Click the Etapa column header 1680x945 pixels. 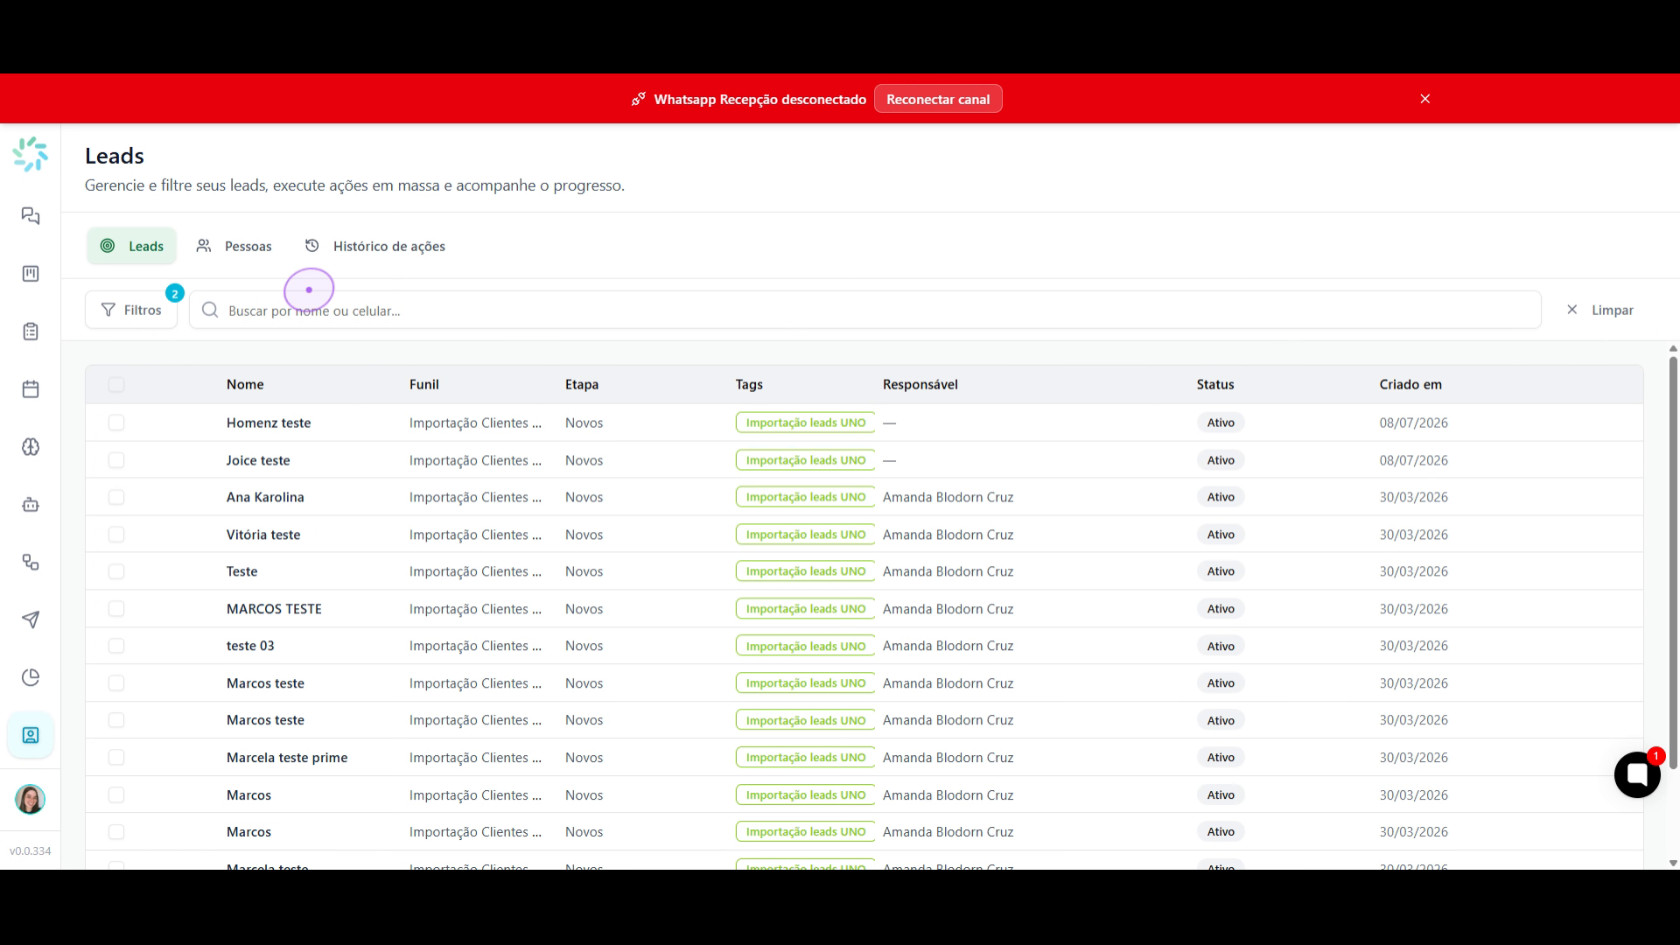coord(582,384)
